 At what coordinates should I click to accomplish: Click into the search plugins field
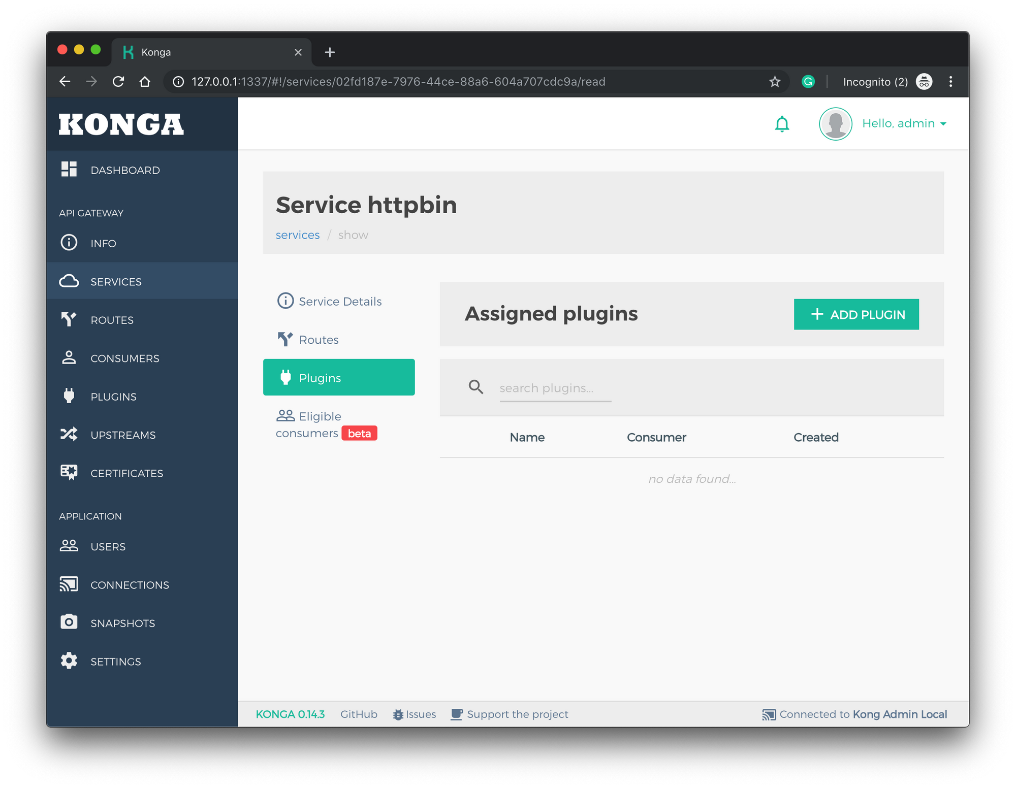555,387
